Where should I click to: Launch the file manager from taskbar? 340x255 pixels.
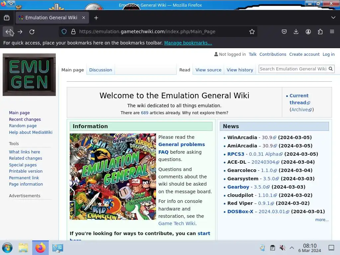click(x=23, y=248)
